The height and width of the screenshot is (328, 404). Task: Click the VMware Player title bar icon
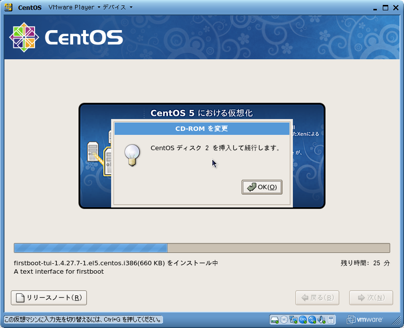[x=8, y=7]
